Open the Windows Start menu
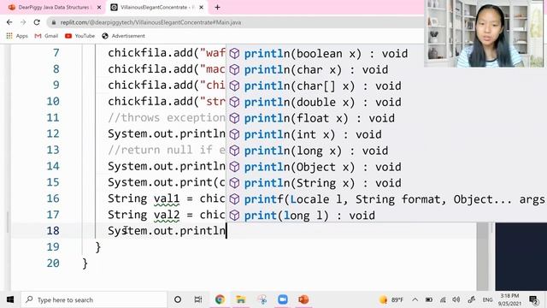This screenshot has height=308, width=547. tap(10, 299)
